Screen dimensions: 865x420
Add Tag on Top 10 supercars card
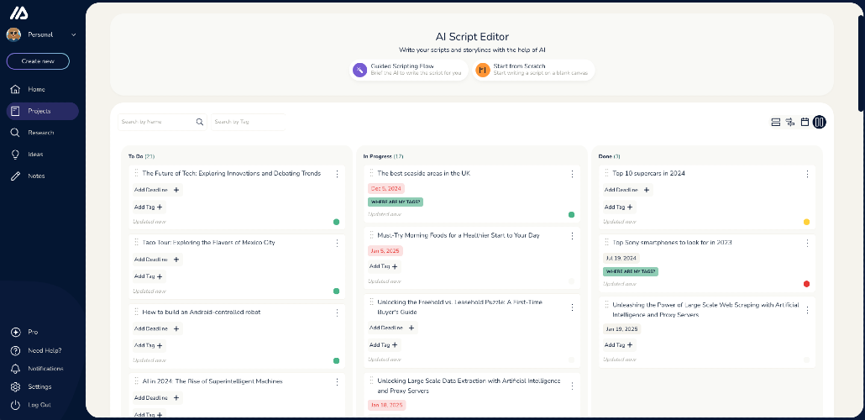point(619,207)
